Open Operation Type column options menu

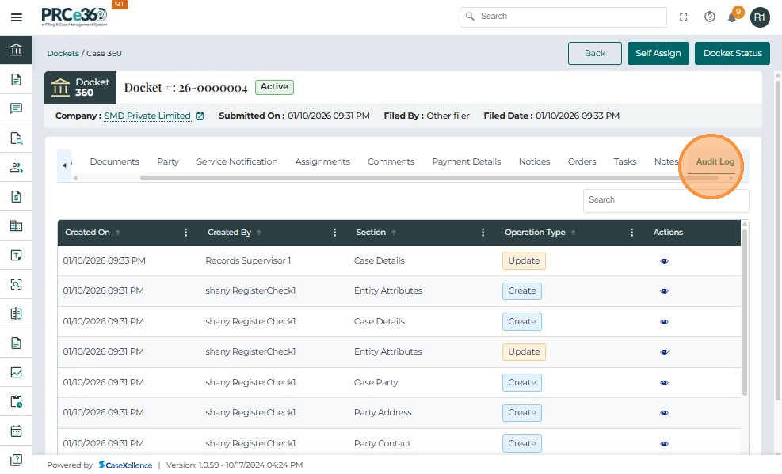[x=631, y=233]
